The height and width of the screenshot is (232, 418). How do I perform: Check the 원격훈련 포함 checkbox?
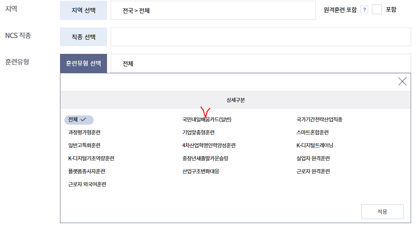(377, 10)
